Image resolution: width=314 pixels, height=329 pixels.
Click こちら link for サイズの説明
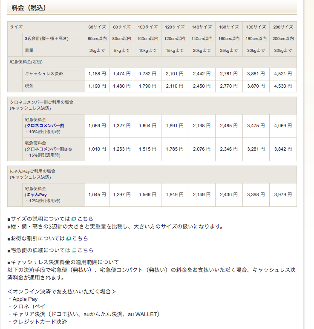coord(85,219)
